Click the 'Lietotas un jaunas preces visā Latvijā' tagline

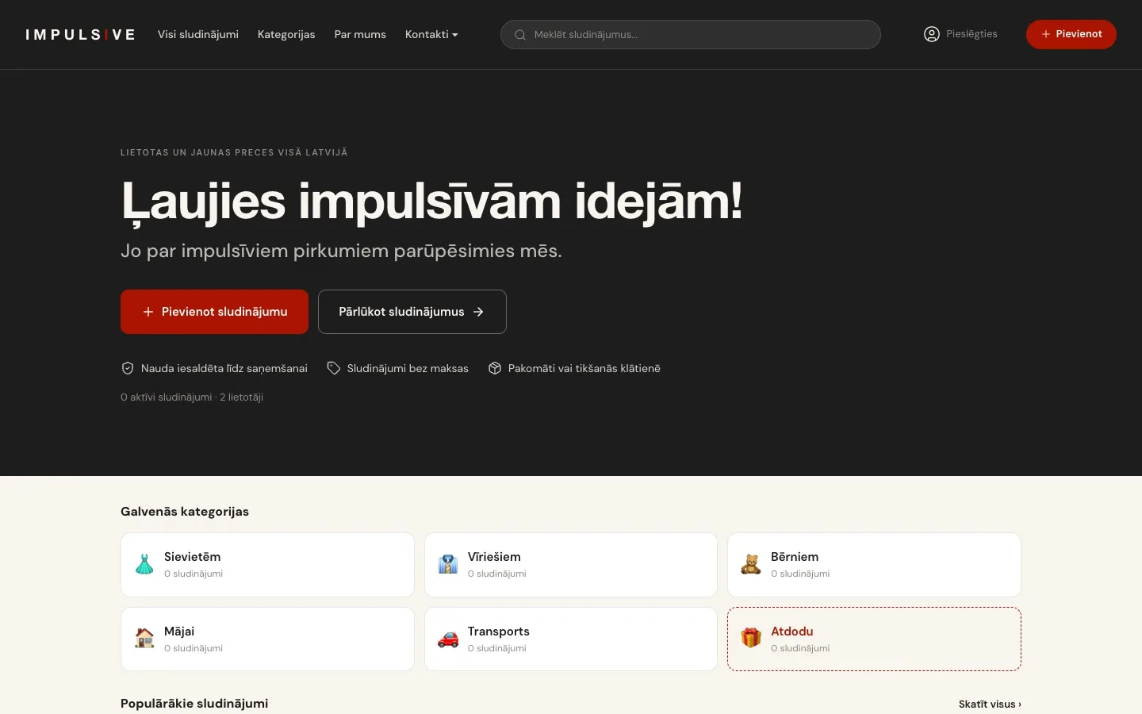(x=234, y=152)
